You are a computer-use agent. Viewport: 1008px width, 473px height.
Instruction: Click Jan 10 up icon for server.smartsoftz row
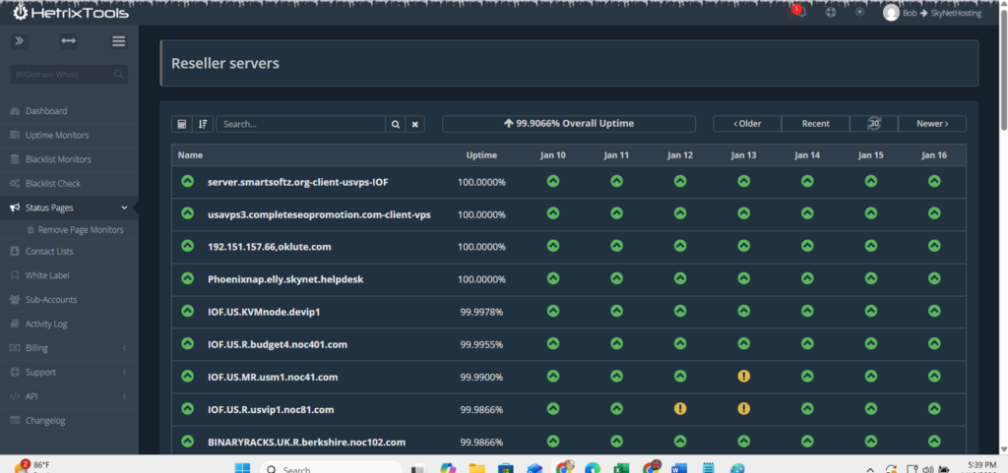553,181
